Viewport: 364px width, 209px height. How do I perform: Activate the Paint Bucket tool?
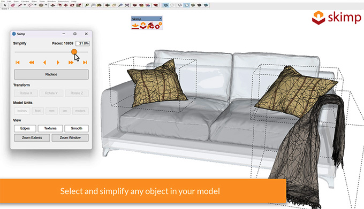click(100, 5)
